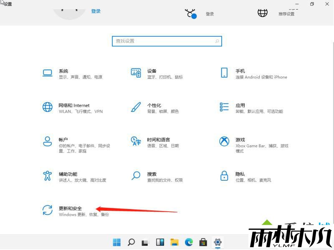The width and height of the screenshot is (334, 250).
Task: Open 应用 (Apps) list icon
Action: [x=225, y=107]
